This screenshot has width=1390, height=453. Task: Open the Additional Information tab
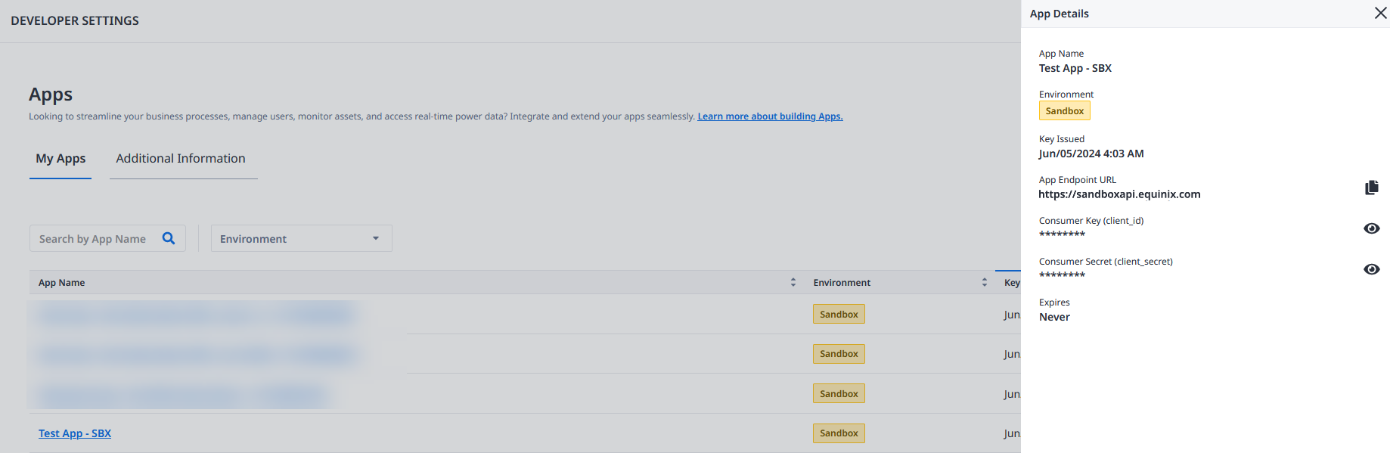click(181, 159)
